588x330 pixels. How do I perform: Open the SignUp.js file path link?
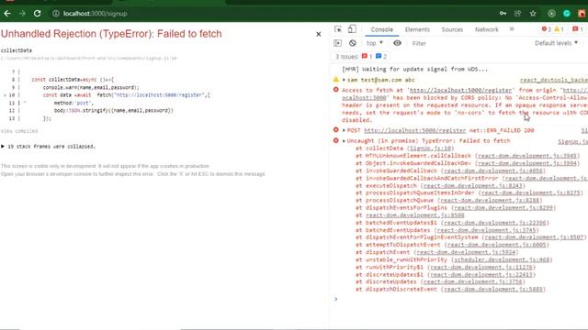click(x=88, y=58)
